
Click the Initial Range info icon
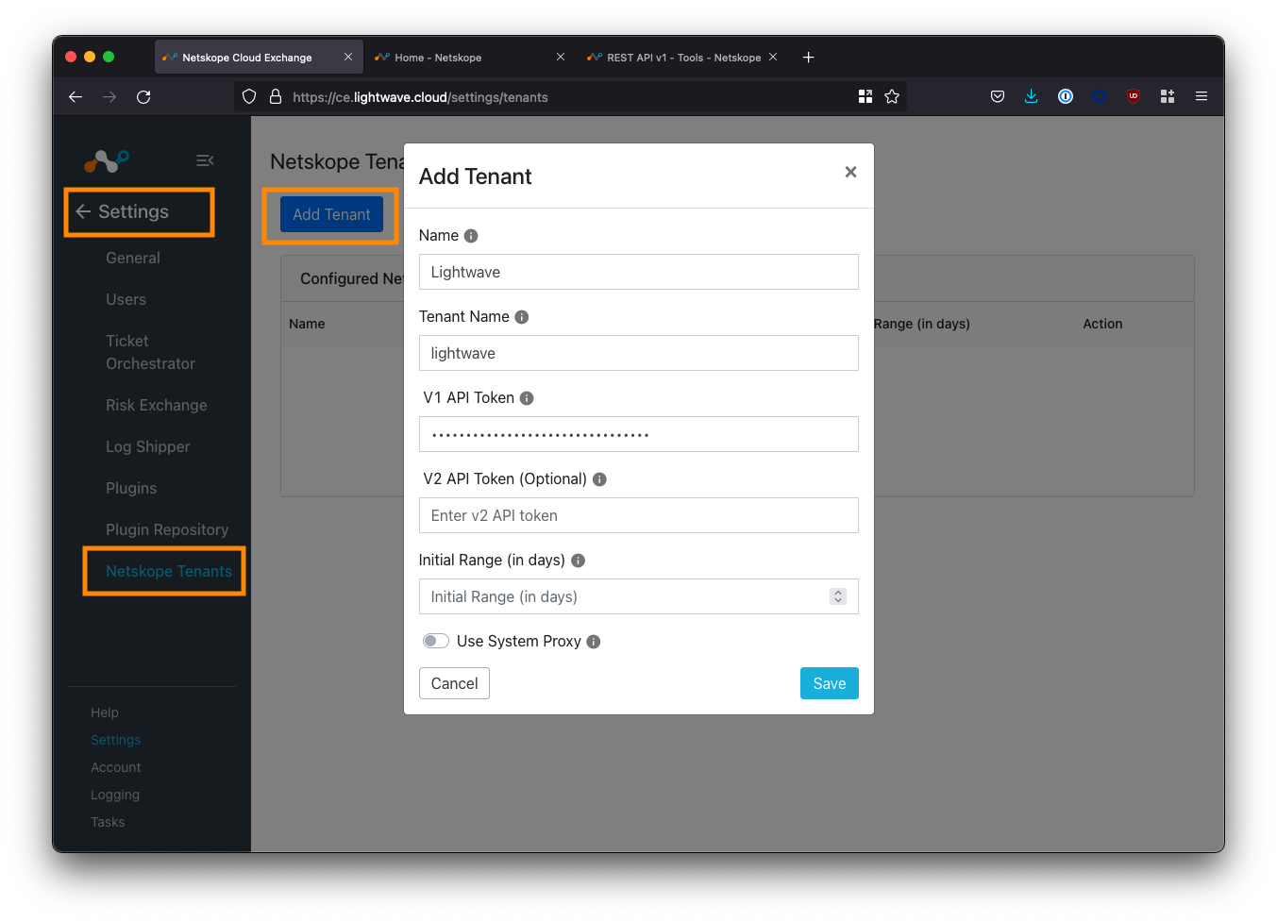point(579,561)
